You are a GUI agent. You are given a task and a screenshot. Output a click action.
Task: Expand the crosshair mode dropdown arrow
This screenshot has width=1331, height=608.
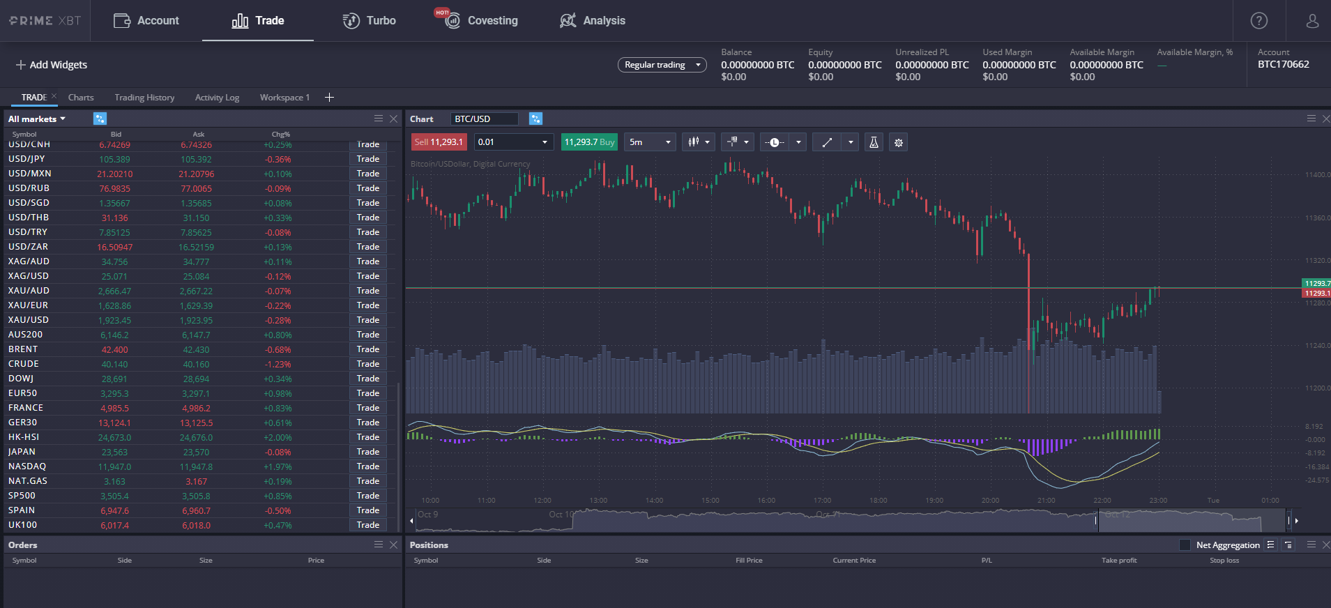click(747, 142)
